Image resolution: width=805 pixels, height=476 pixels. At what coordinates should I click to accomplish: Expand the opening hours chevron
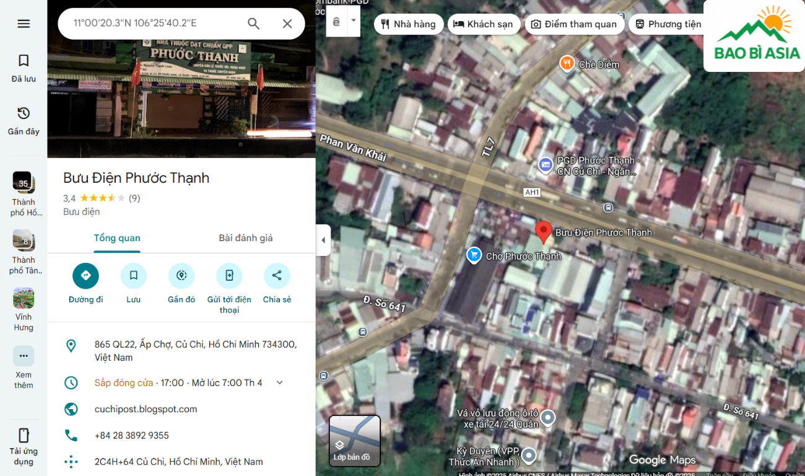[279, 382]
